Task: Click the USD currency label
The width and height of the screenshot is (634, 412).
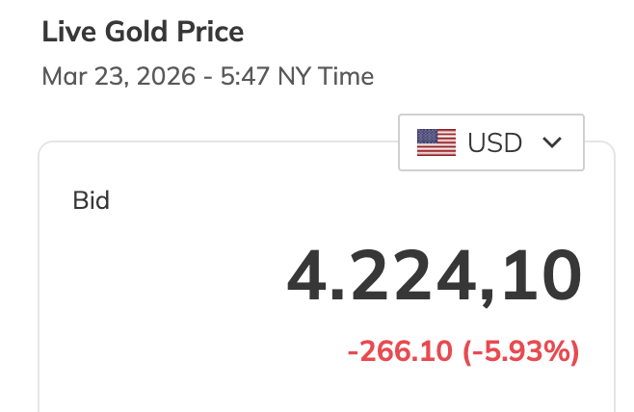Action: point(494,142)
